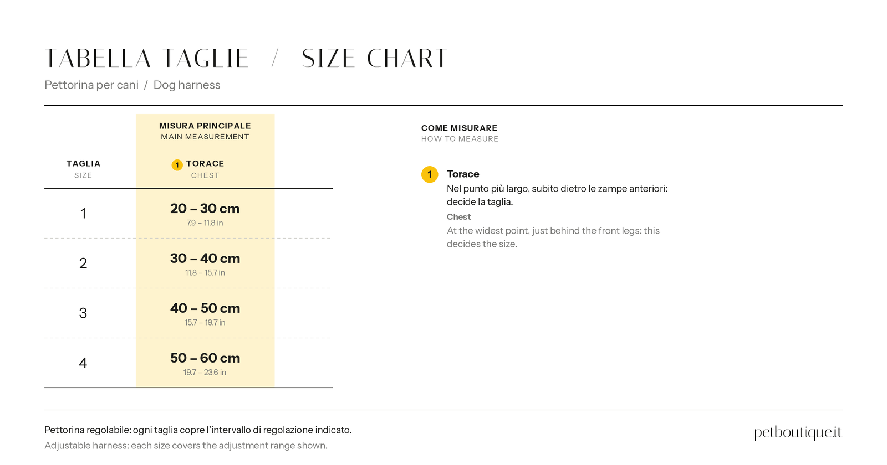Click the petboutique.it logo
Image resolution: width=887 pixels, height=465 pixels.
[x=798, y=432]
